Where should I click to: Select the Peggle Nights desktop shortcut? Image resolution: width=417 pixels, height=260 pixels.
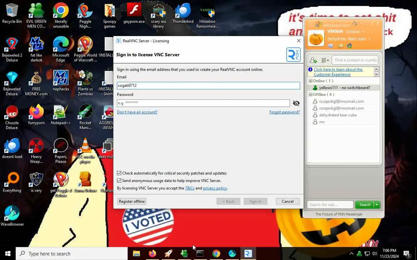click(85, 16)
